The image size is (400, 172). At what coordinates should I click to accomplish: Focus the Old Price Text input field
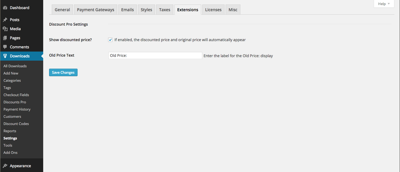[x=155, y=56]
